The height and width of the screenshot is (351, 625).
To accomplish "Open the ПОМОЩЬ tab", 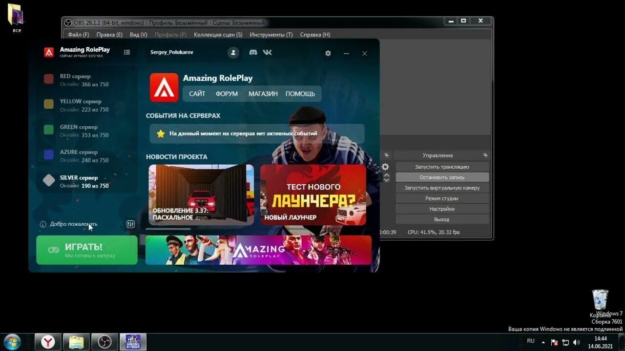I will click(x=300, y=94).
